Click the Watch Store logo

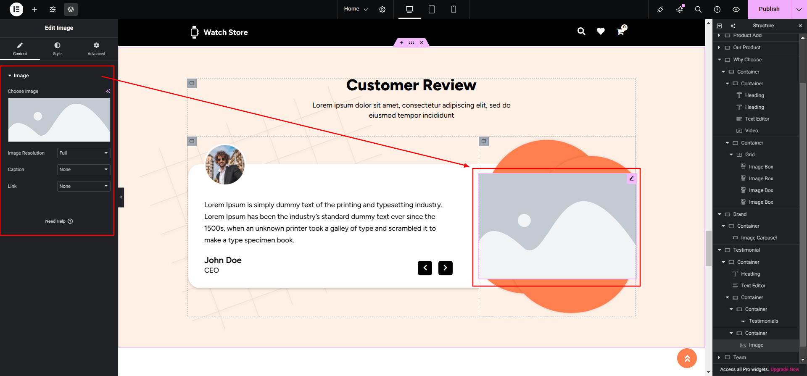(219, 32)
